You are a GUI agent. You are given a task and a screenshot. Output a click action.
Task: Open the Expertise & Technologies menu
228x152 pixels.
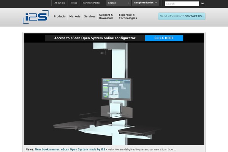128,16
